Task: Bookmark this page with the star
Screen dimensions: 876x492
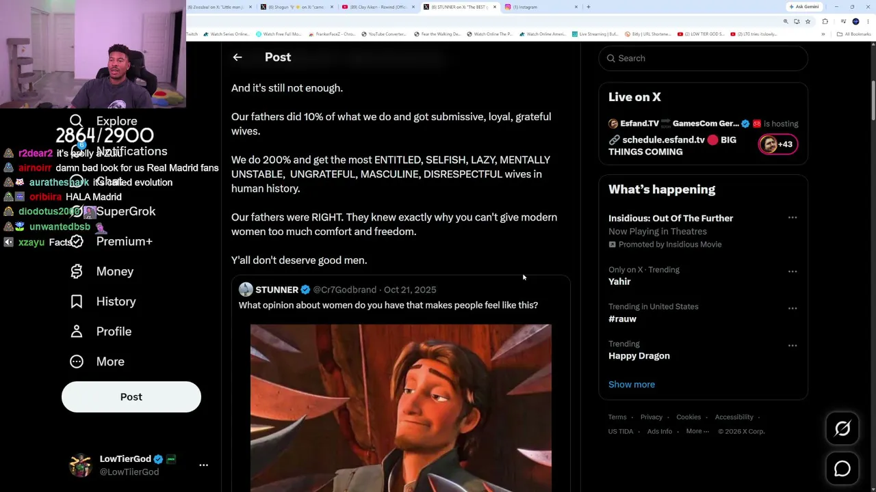Action: (808, 21)
